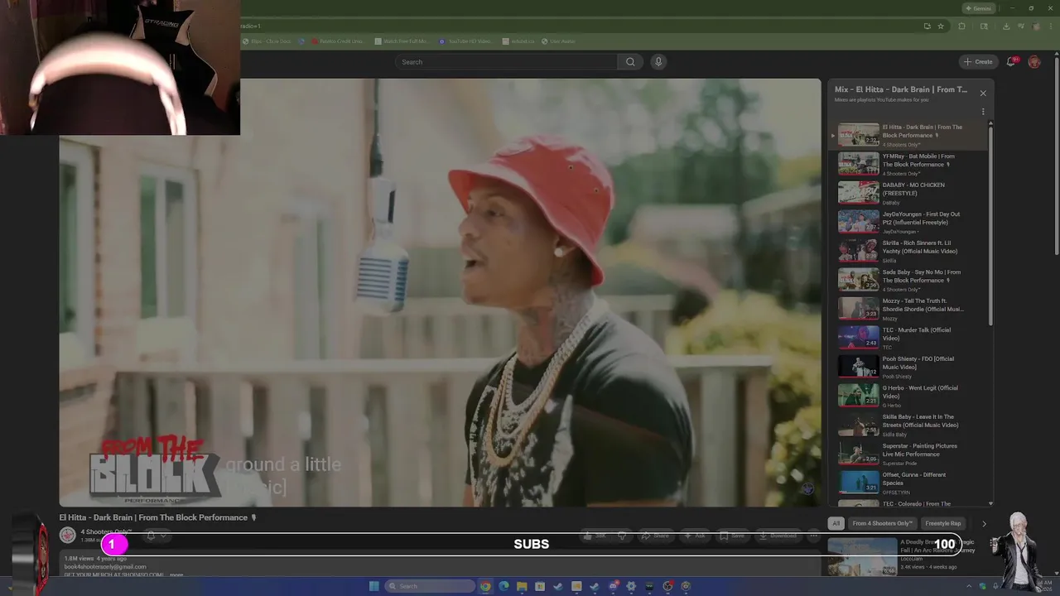Open the account avatar menu
The width and height of the screenshot is (1060, 596).
(x=1034, y=62)
